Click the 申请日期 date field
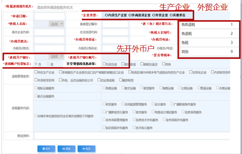 coord(50,16)
